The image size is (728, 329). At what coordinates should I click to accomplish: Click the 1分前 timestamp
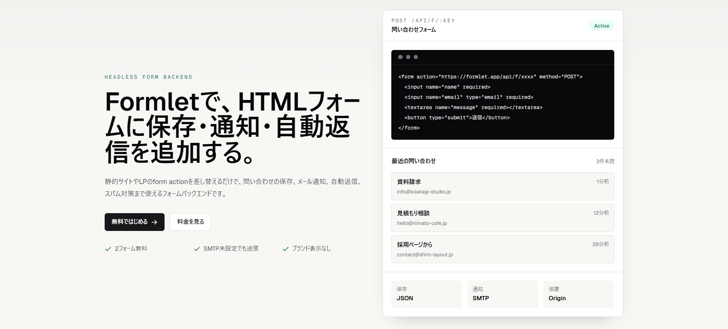602,182
